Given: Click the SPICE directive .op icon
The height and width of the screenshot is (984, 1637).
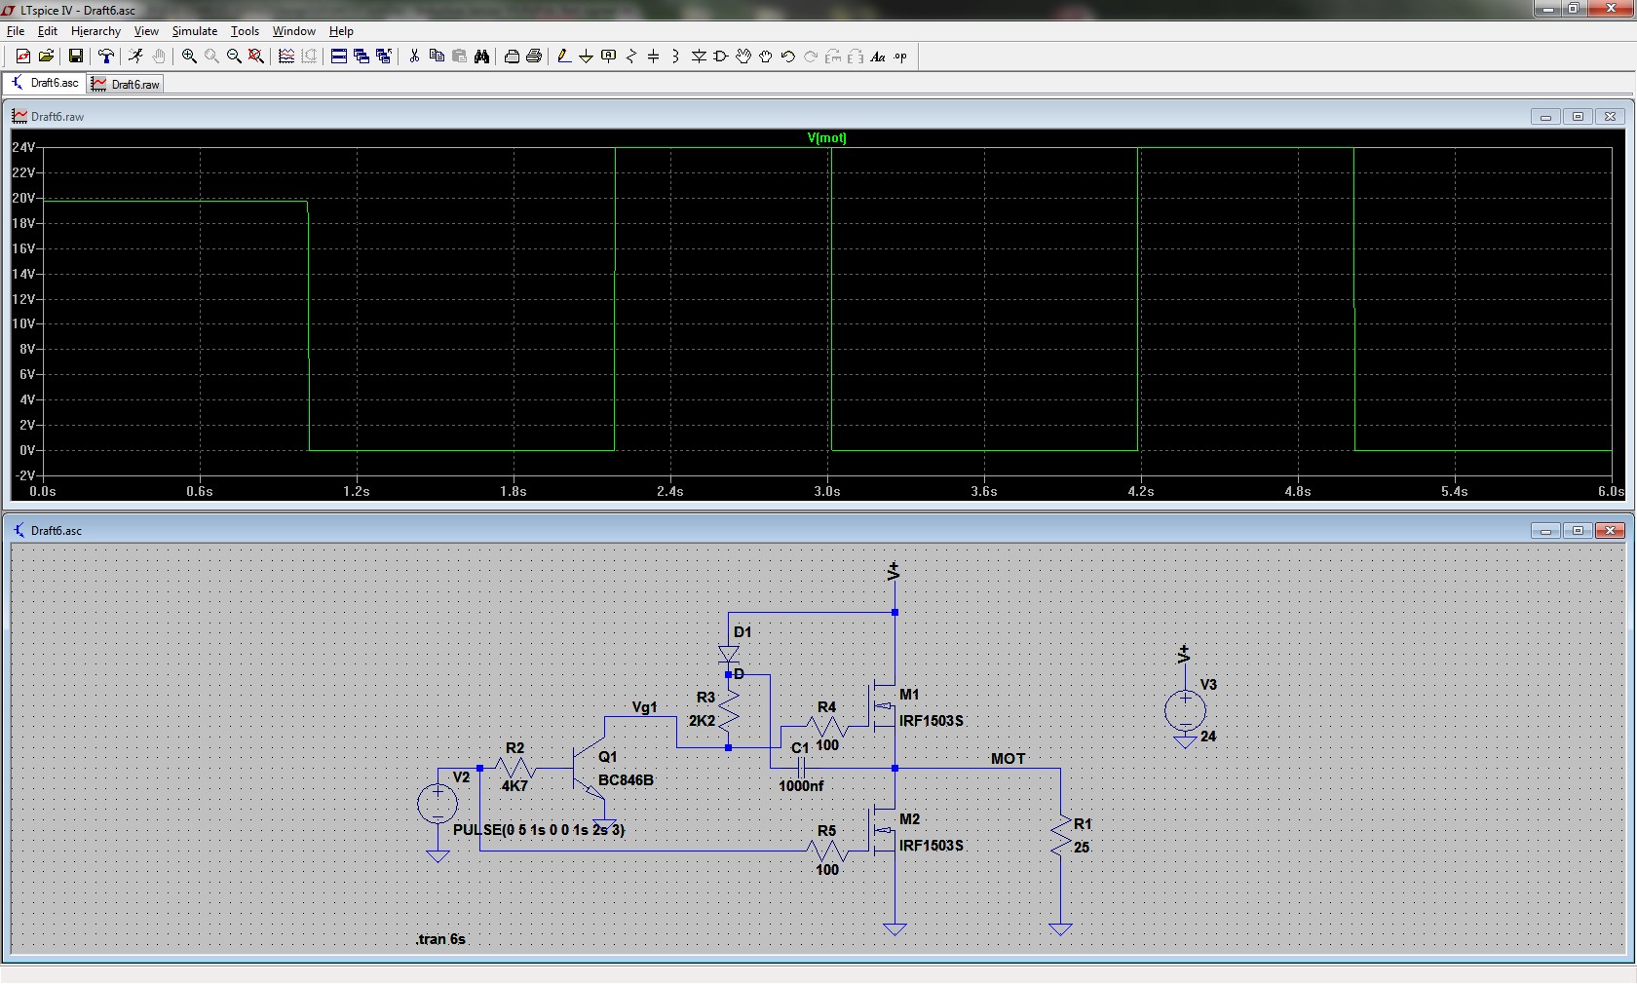Looking at the screenshot, I should pos(900,57).
